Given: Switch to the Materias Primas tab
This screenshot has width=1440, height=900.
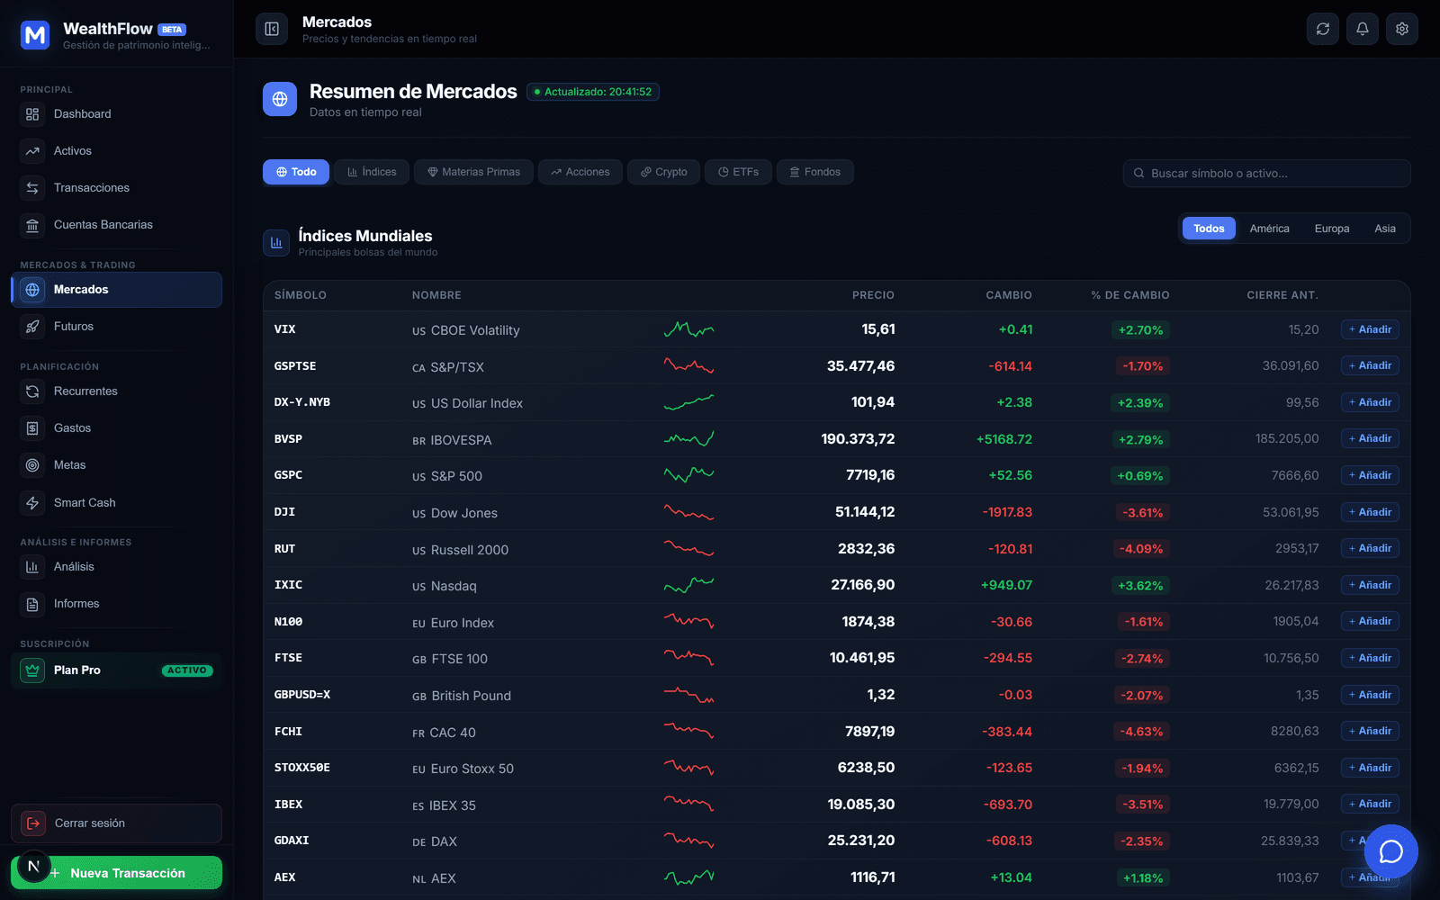Looking at the screenshot, I should click(473, 172).
